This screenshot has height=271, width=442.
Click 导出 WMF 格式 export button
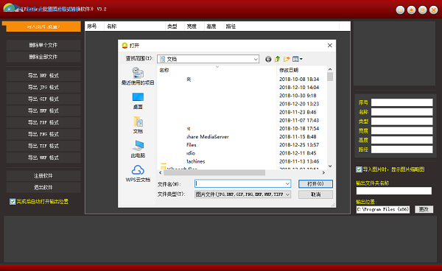43,158
